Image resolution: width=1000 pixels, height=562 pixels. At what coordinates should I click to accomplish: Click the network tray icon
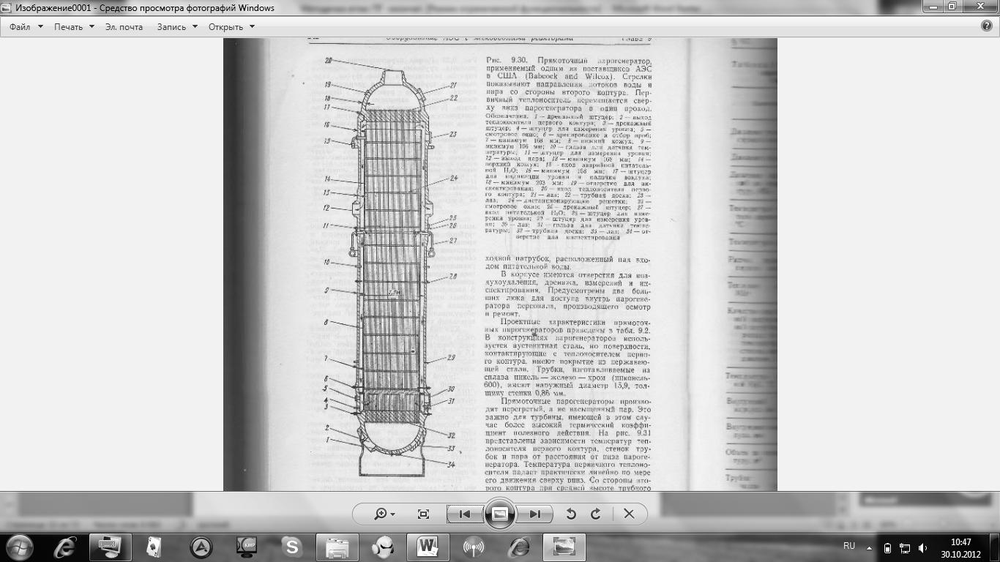(x=905, y=547)
